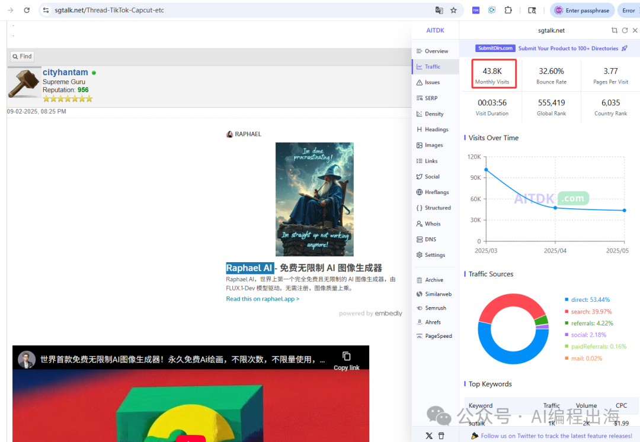
Task: Open the Issues tab
Action: click(436, 82)
